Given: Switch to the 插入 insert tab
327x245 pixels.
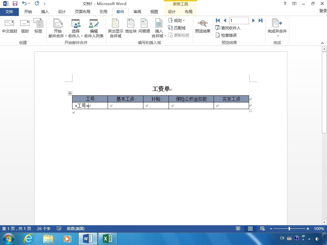Looking at the screenshot, I should [45, 12].
